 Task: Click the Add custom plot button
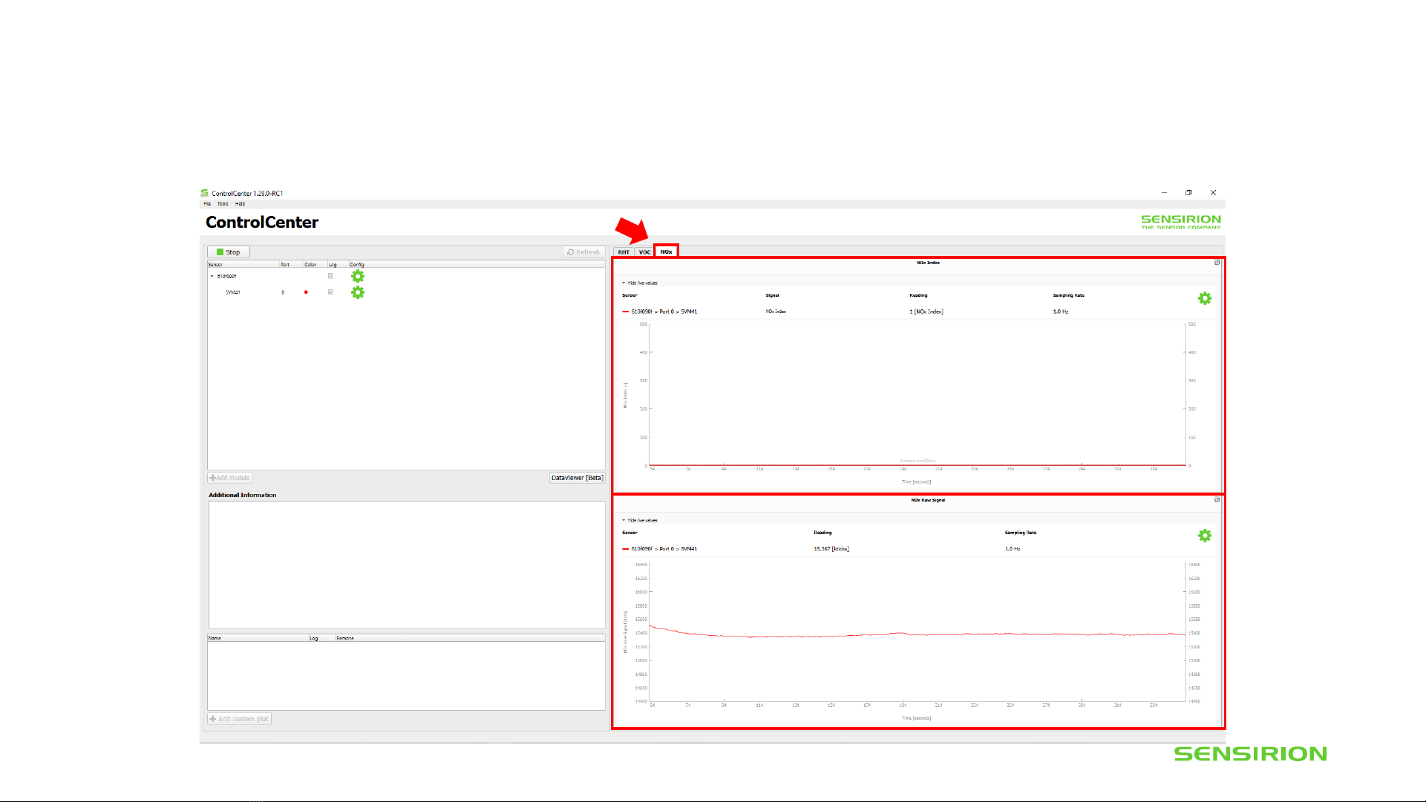point(239,719)
